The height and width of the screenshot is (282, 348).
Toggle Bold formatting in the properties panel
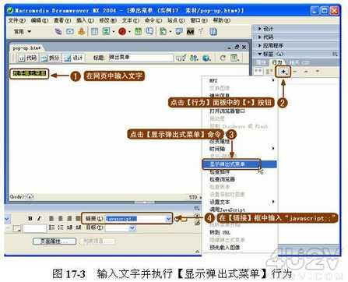(x=30, y=218)
